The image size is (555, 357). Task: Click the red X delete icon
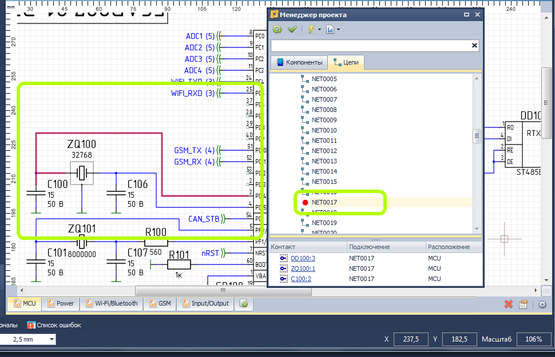pyautogui.click(x=508, y=304)
